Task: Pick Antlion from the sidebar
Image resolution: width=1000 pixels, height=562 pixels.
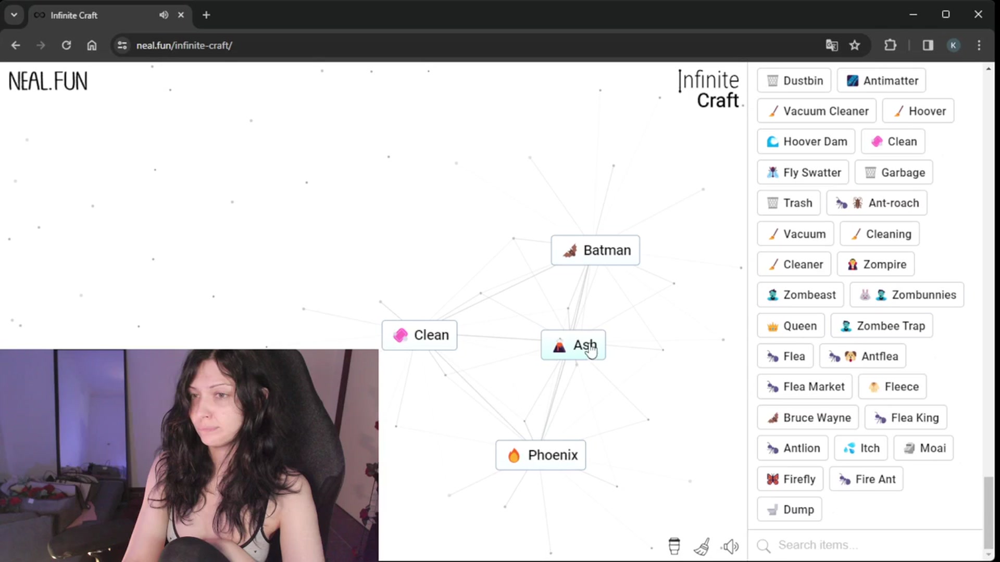Action: click(792, 448)
